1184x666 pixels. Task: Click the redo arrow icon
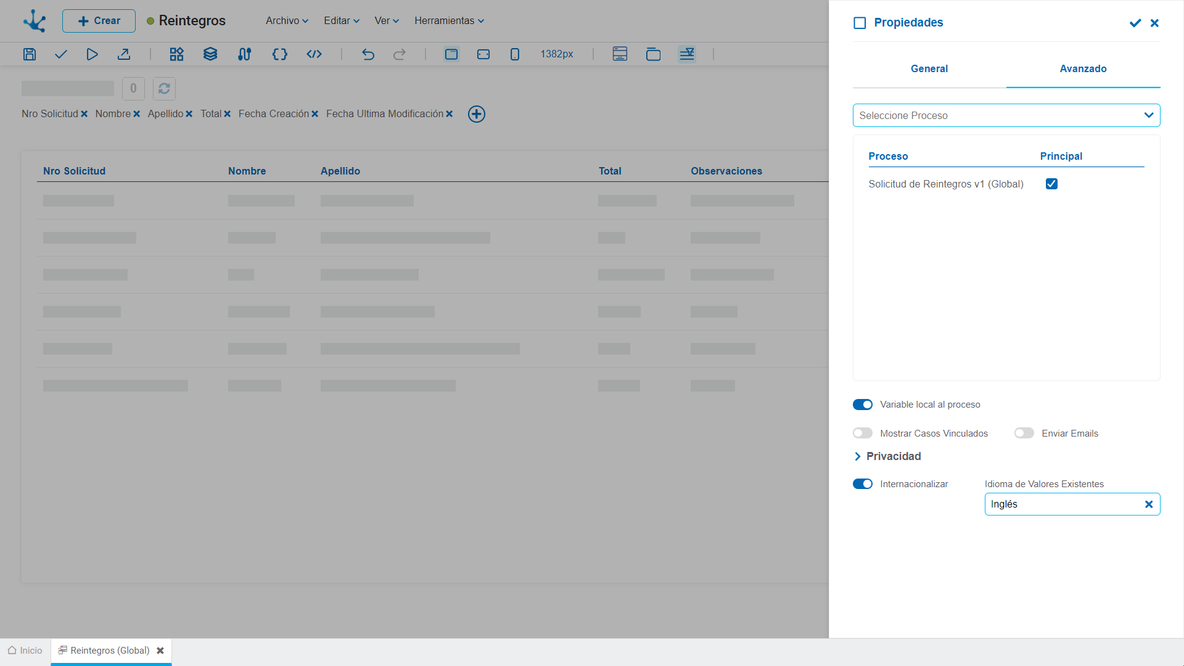pyautogui.click(x=400, y=54)
